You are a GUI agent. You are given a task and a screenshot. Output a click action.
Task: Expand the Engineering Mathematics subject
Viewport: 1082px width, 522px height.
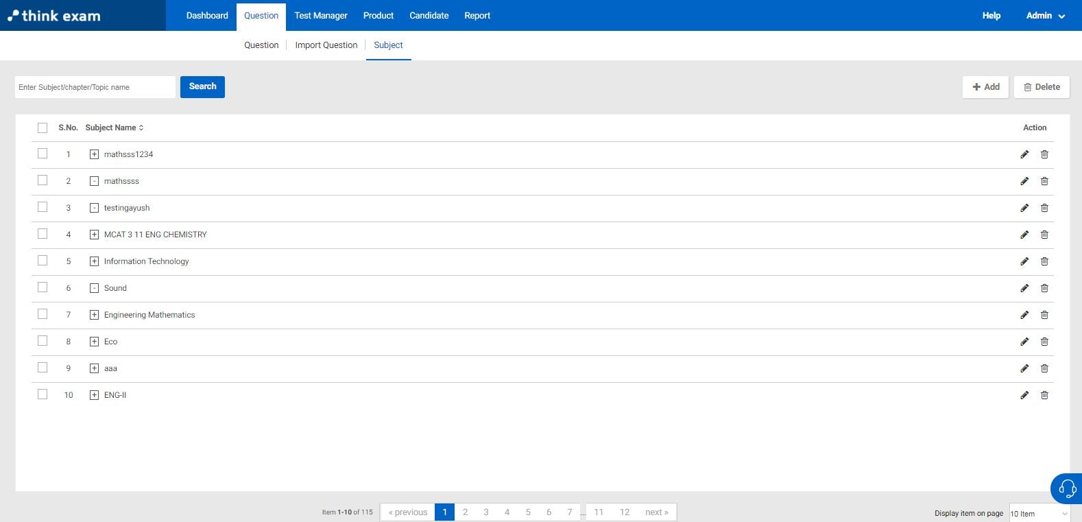click(x=95, y=315)
